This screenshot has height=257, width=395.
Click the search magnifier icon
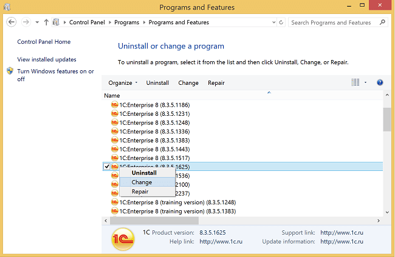(x=382, y=22)
